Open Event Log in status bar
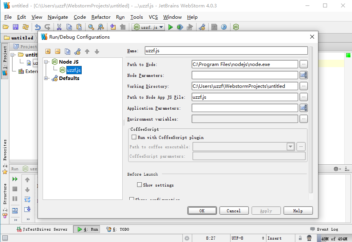Image resolution: width=352 pixels, height=242 pixels. tap(324, 229)
